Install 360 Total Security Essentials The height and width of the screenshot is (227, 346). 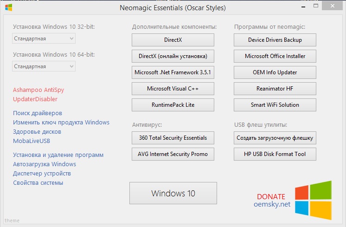173,137
